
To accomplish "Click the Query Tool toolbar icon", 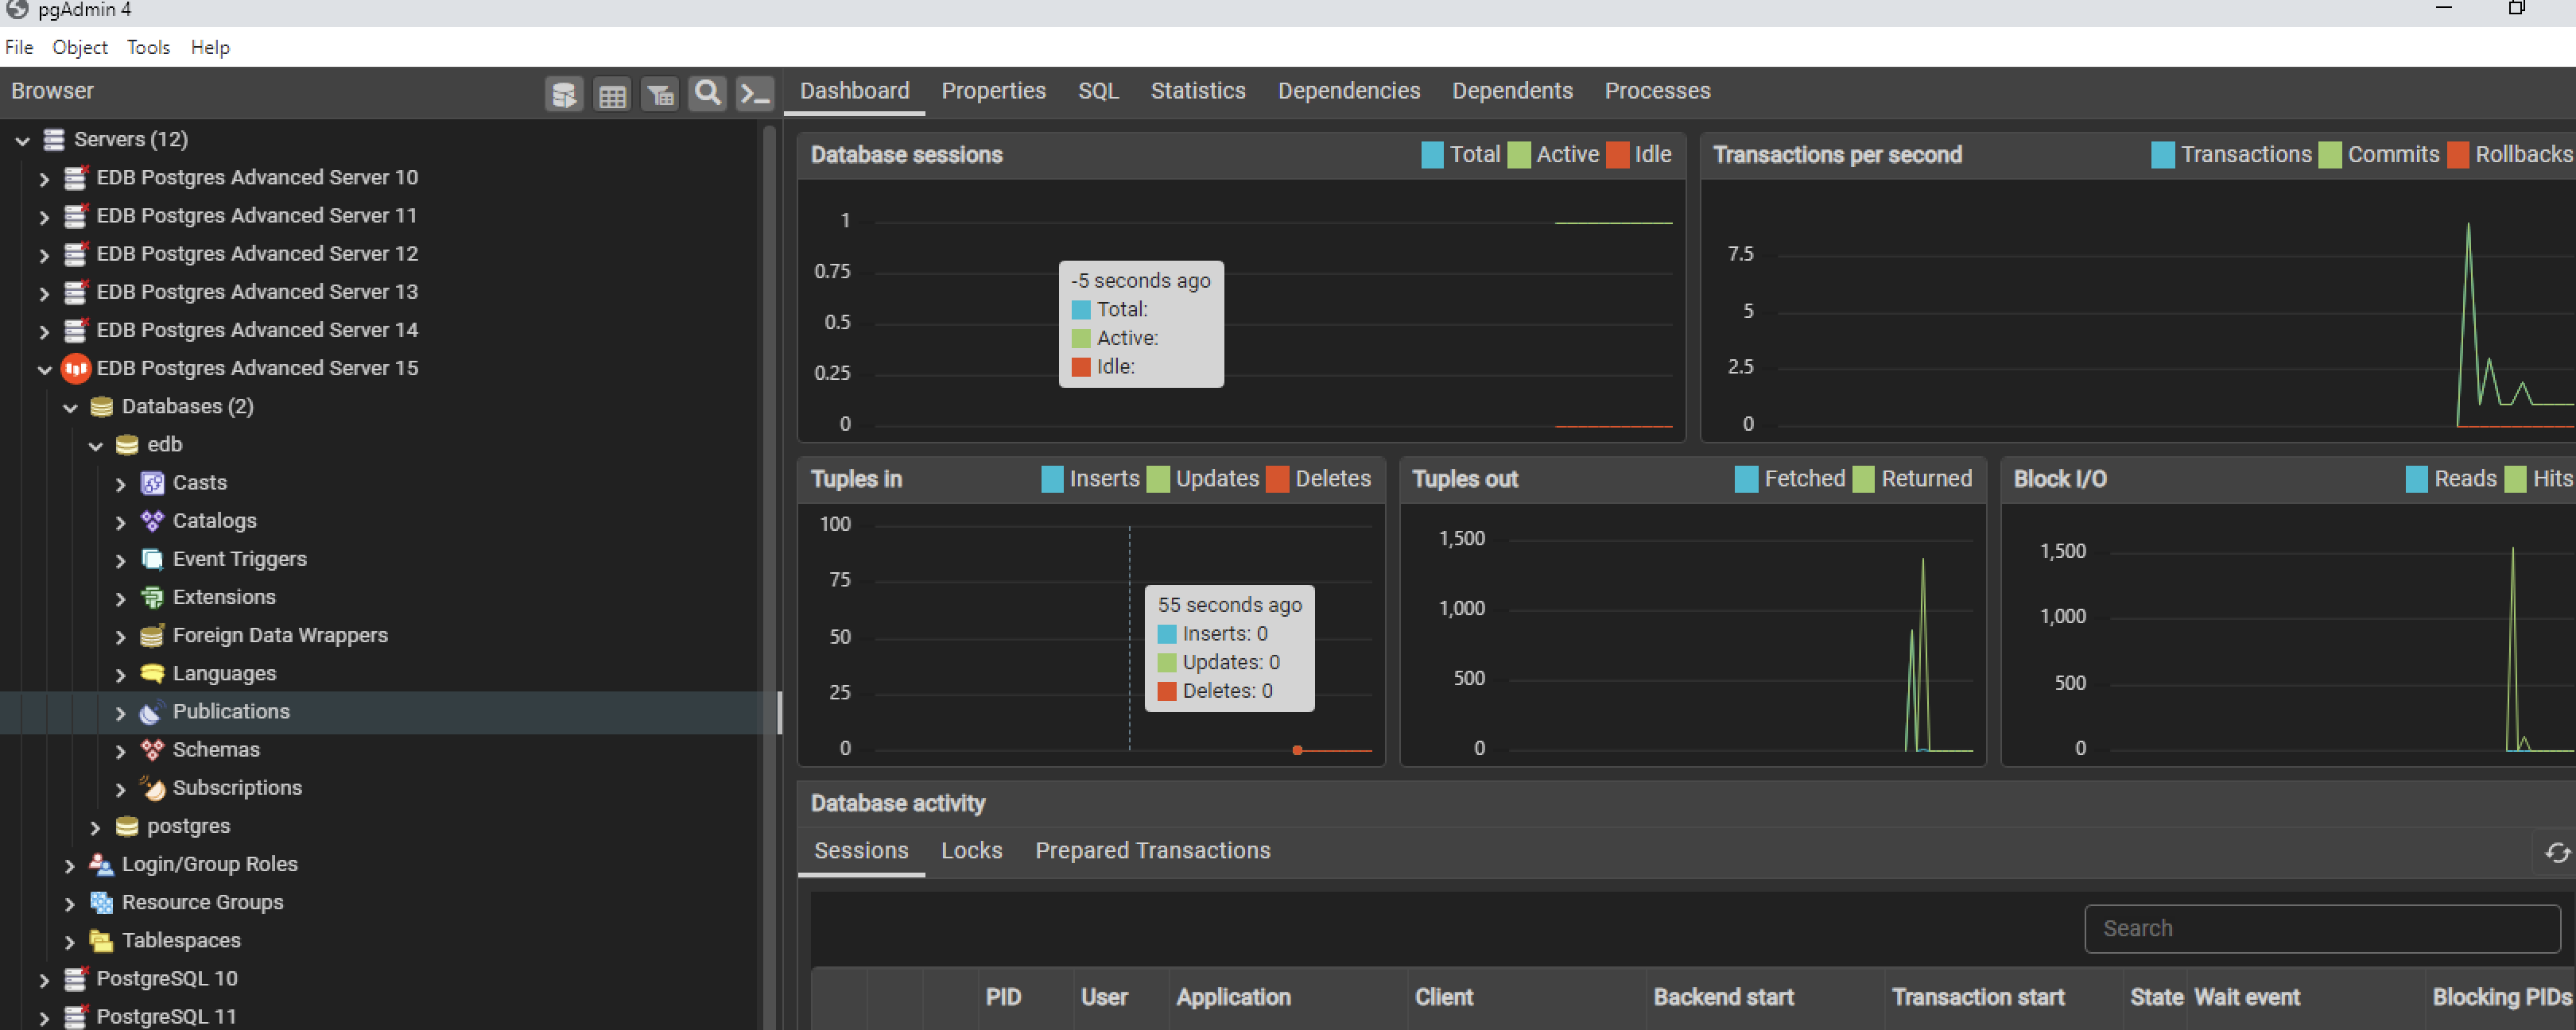I will [x=564, y=94].
